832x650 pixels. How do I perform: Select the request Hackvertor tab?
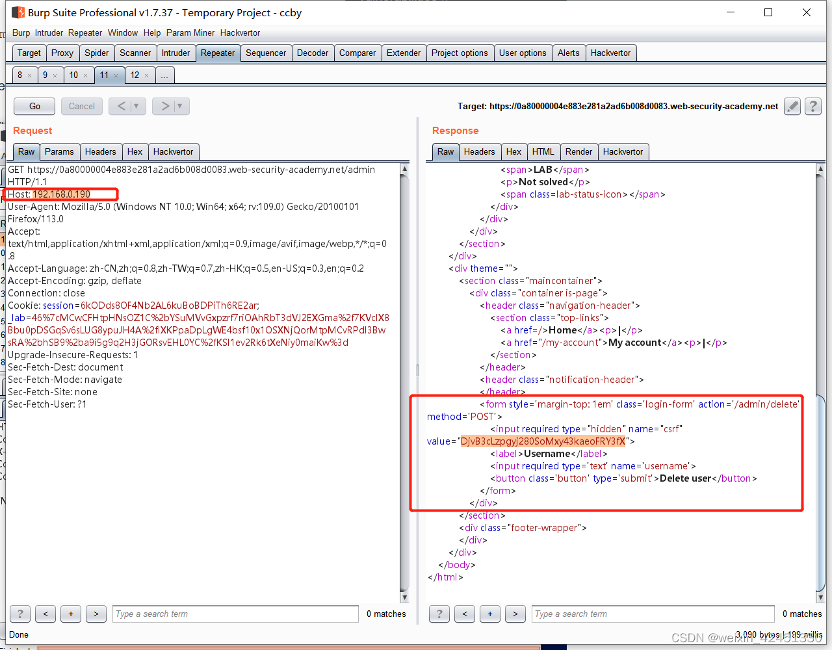(174, 151)
